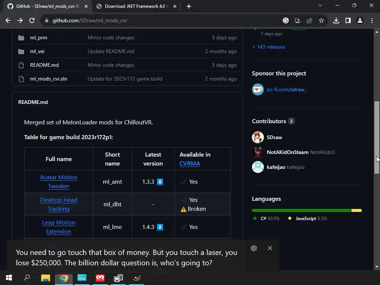Open Windows taskbar search

tap(27, 278)
